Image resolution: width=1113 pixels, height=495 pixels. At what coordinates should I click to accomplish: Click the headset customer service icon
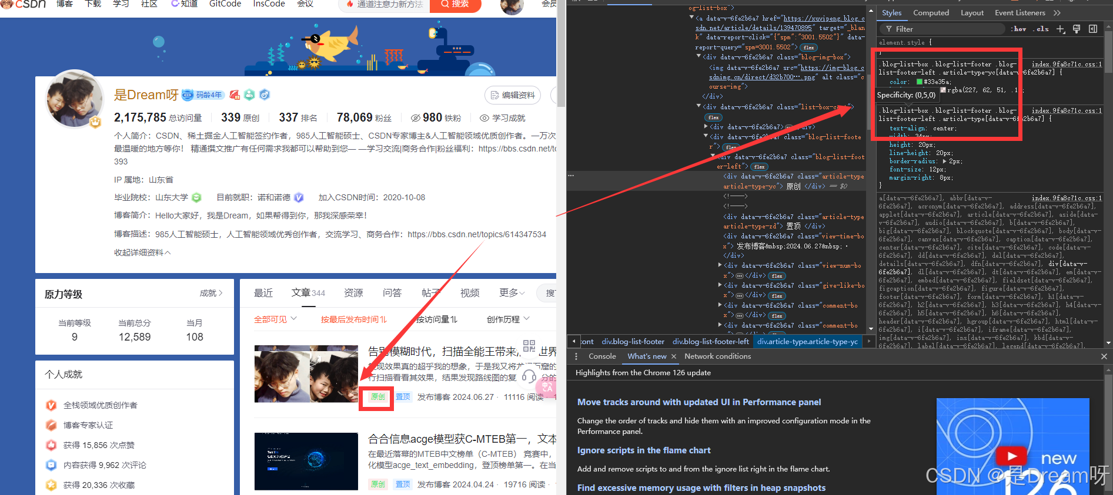529,376
